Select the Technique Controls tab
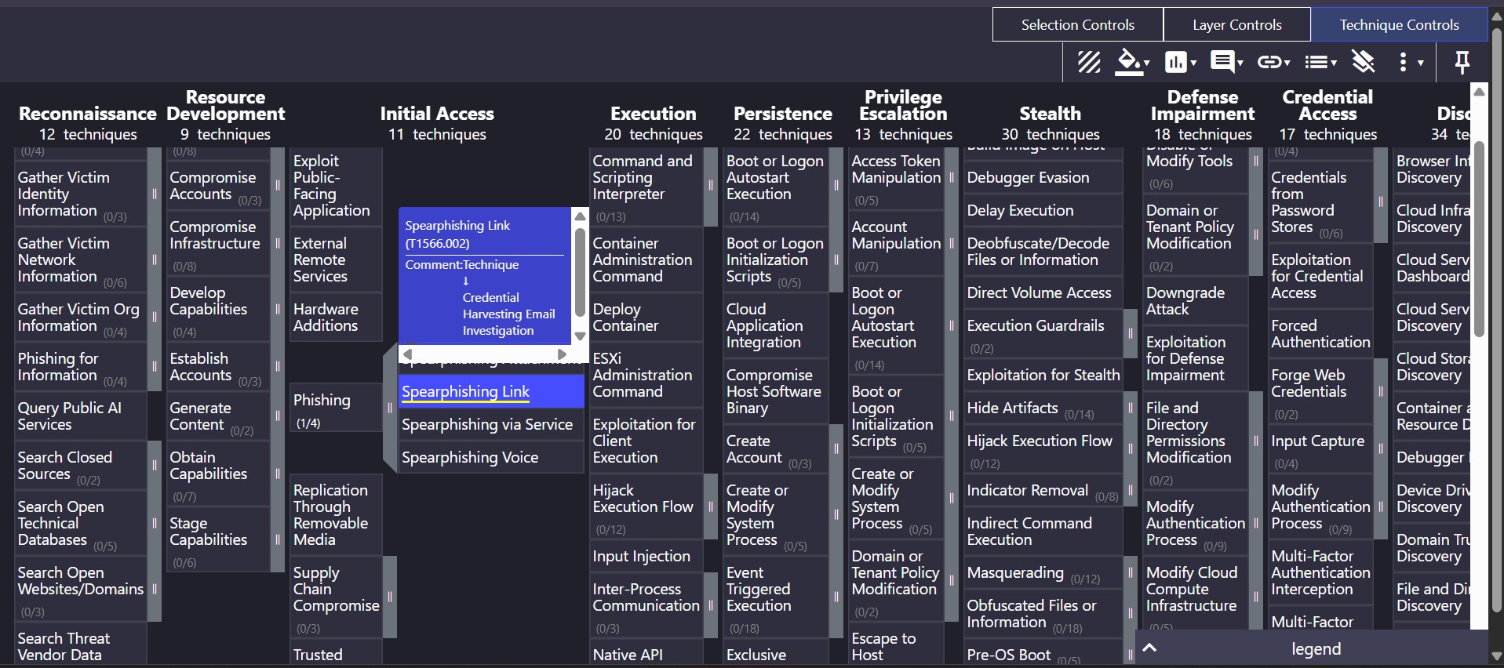1504x668 pixels. click(1400, 24)
